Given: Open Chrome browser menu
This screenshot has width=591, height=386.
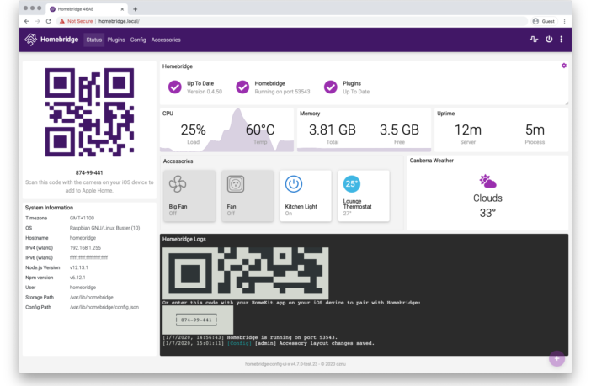Looking at the screenshot, I should 564,20.
